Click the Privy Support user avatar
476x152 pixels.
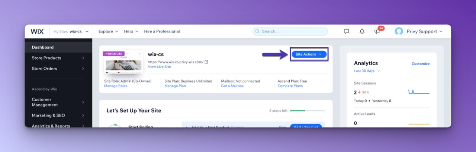[x=399, y=32]
